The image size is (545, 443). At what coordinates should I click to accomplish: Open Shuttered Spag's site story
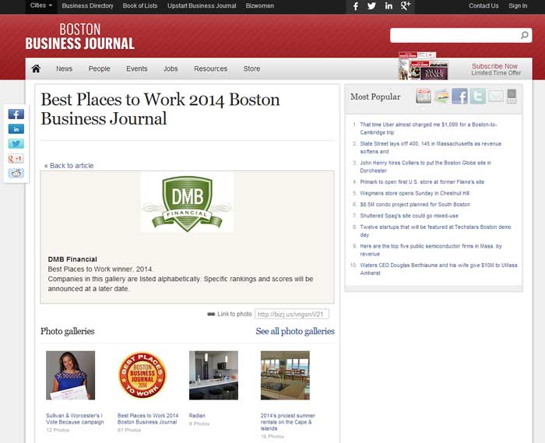pyautogui.click(x=409, y=216)
